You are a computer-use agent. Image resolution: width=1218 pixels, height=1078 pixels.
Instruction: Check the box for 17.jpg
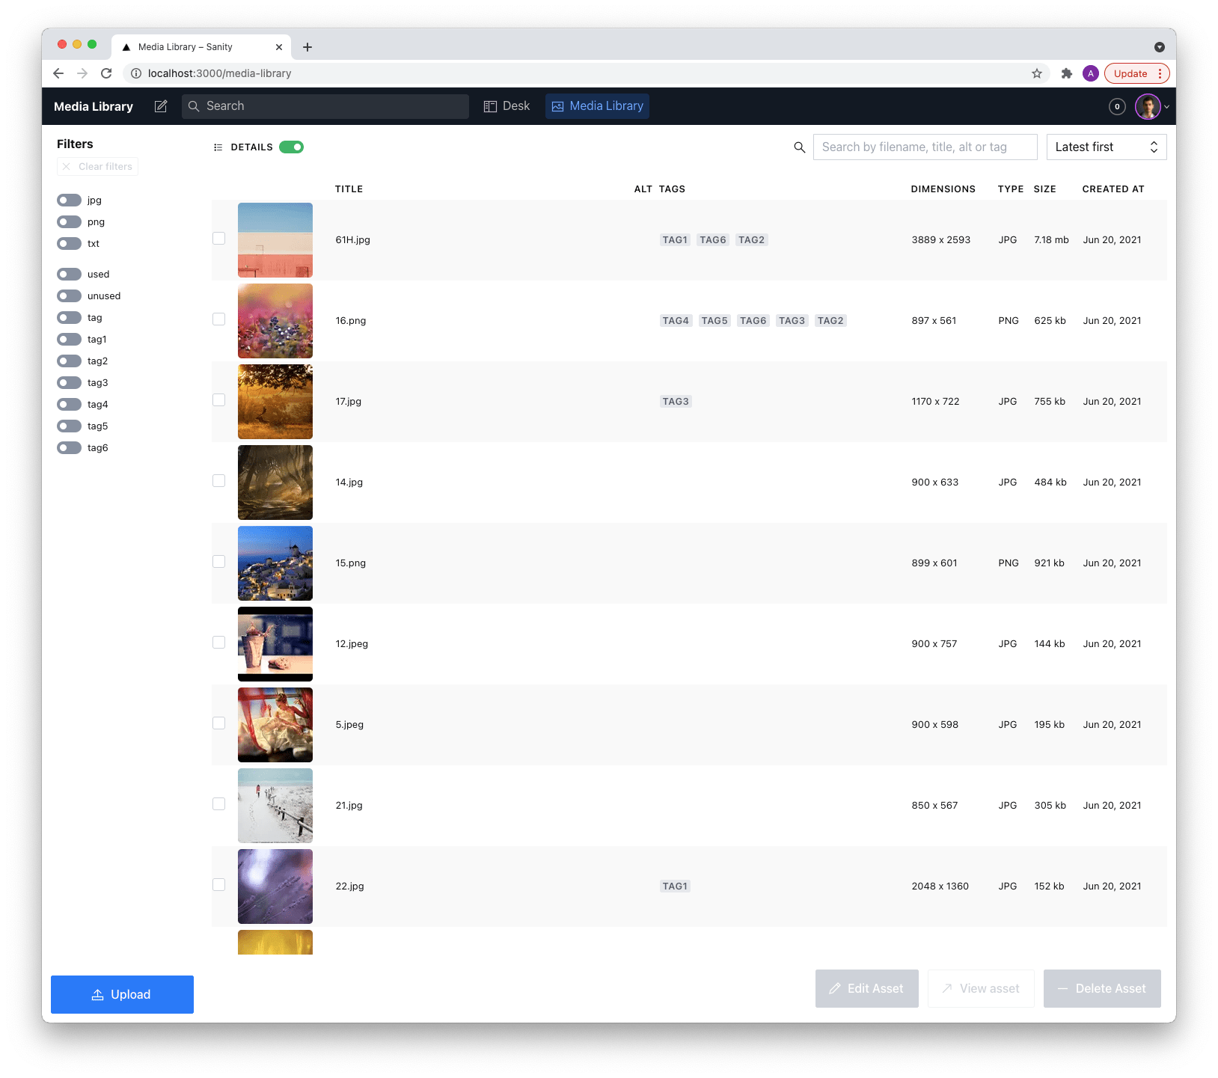[218, 399]
